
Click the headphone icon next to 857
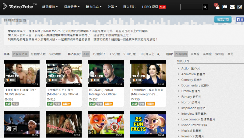(90, 99)
